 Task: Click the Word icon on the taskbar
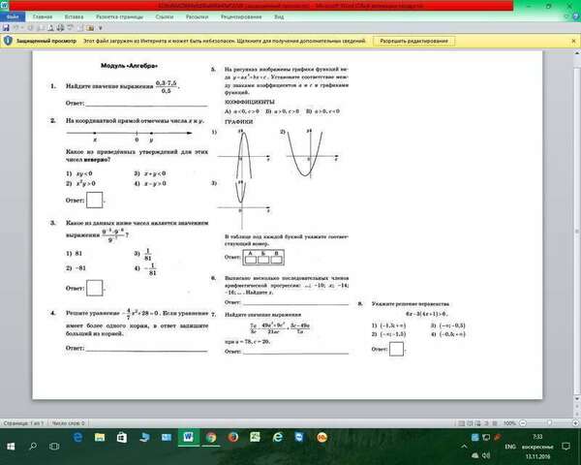point(188,437)
